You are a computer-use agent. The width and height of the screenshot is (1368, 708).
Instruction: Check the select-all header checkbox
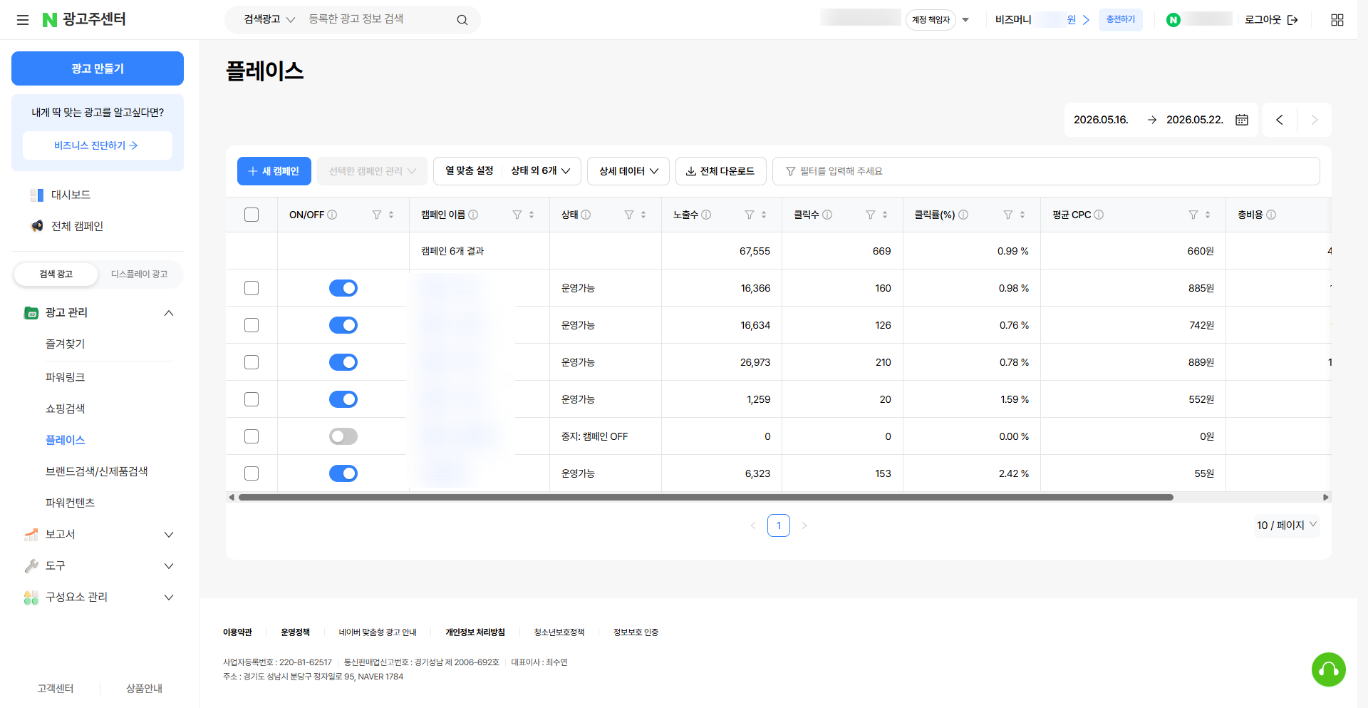tap(252, 215)
